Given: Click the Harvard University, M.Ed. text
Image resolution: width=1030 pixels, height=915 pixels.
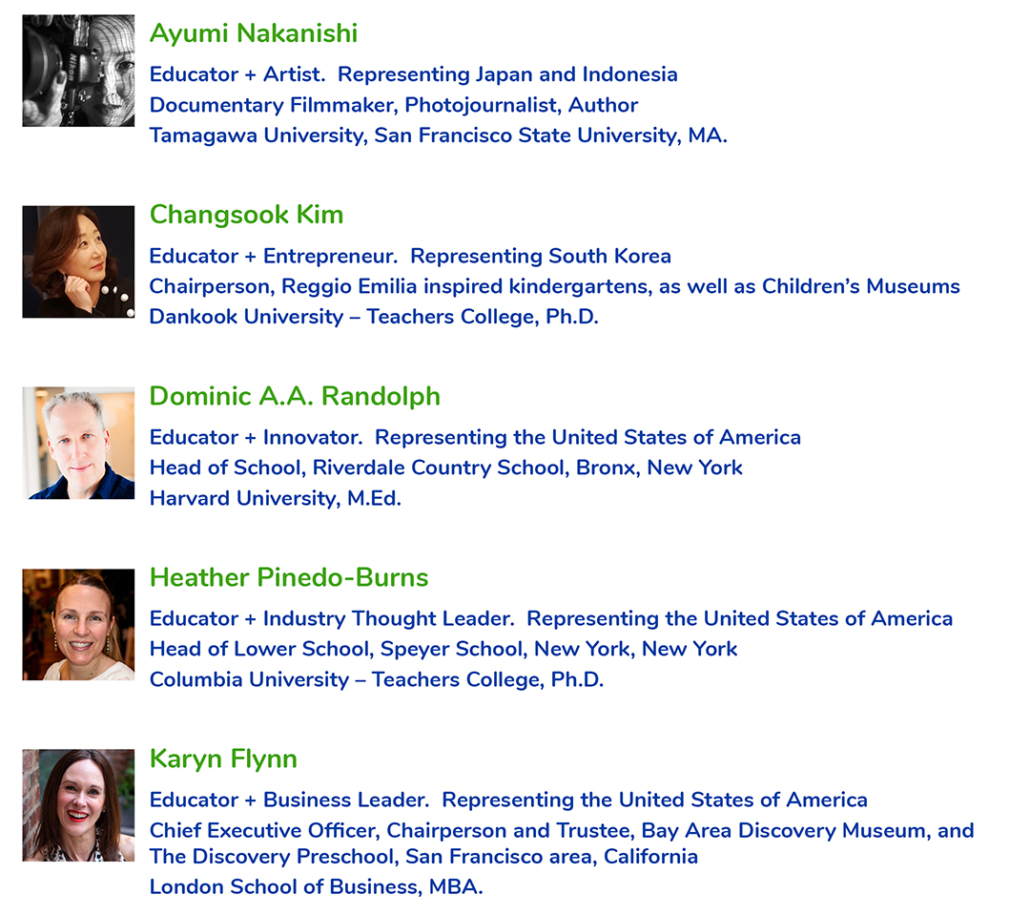Looking at the screenshot, I should click(276, 498).
